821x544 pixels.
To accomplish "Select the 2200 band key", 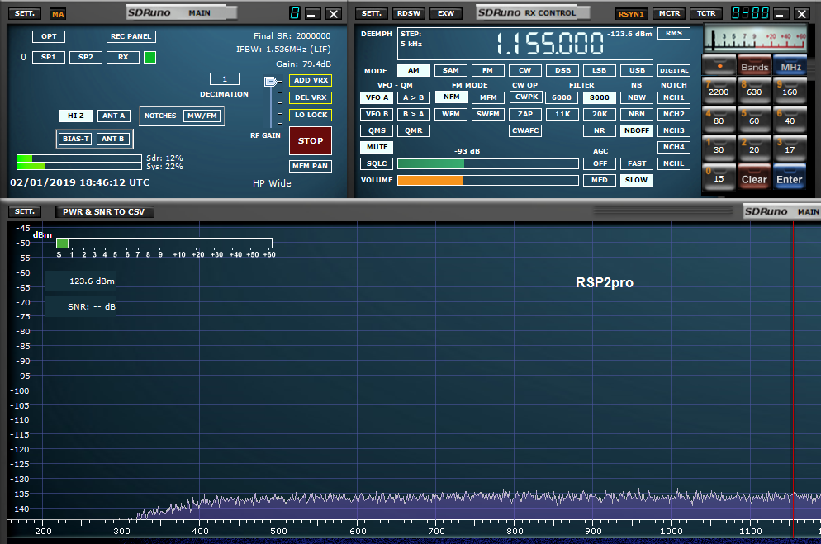I will 719,90.
